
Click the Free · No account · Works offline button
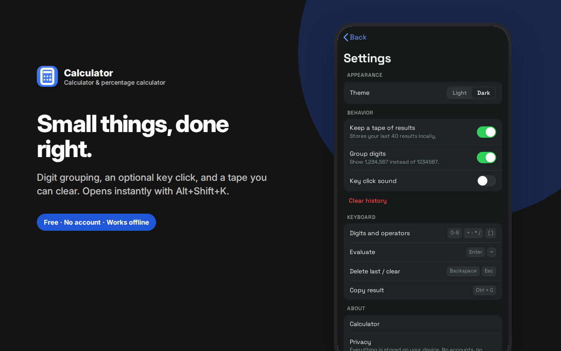point(96,222)
